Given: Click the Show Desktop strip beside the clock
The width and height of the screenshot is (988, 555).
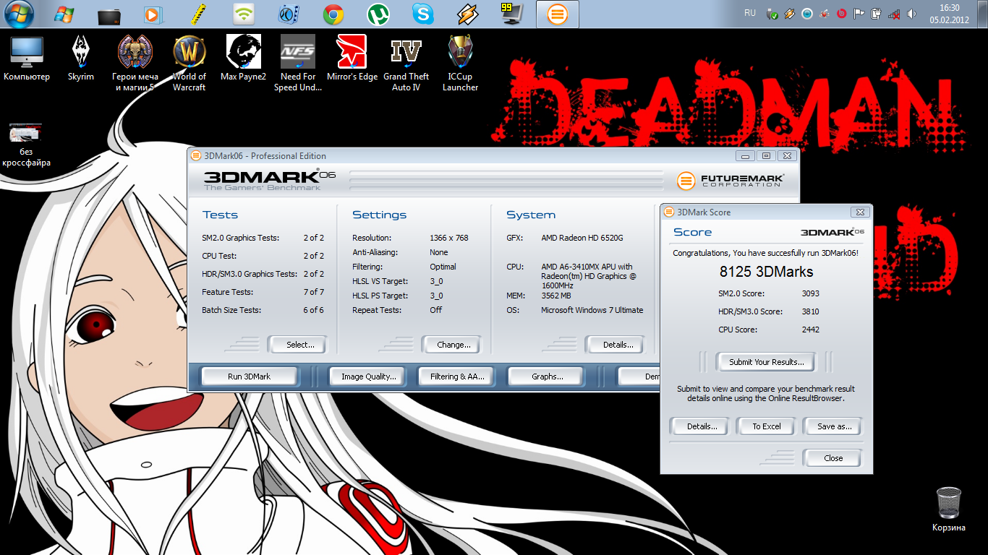Looking at the screenshot, I should point(983,14).
